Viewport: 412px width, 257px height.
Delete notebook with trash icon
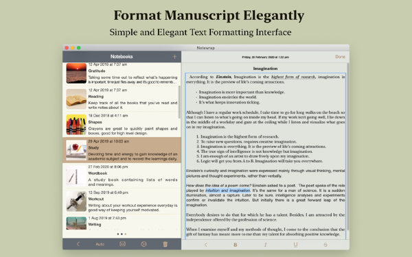(165, 244)
